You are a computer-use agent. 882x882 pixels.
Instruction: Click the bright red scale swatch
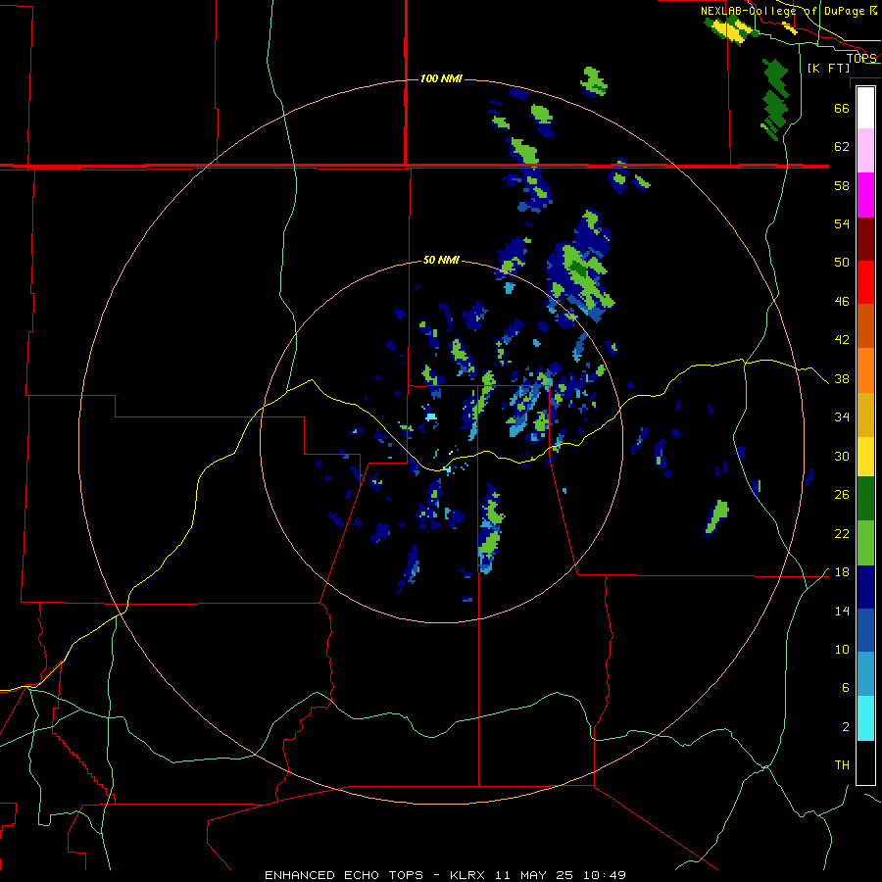[x=865, y=282]
